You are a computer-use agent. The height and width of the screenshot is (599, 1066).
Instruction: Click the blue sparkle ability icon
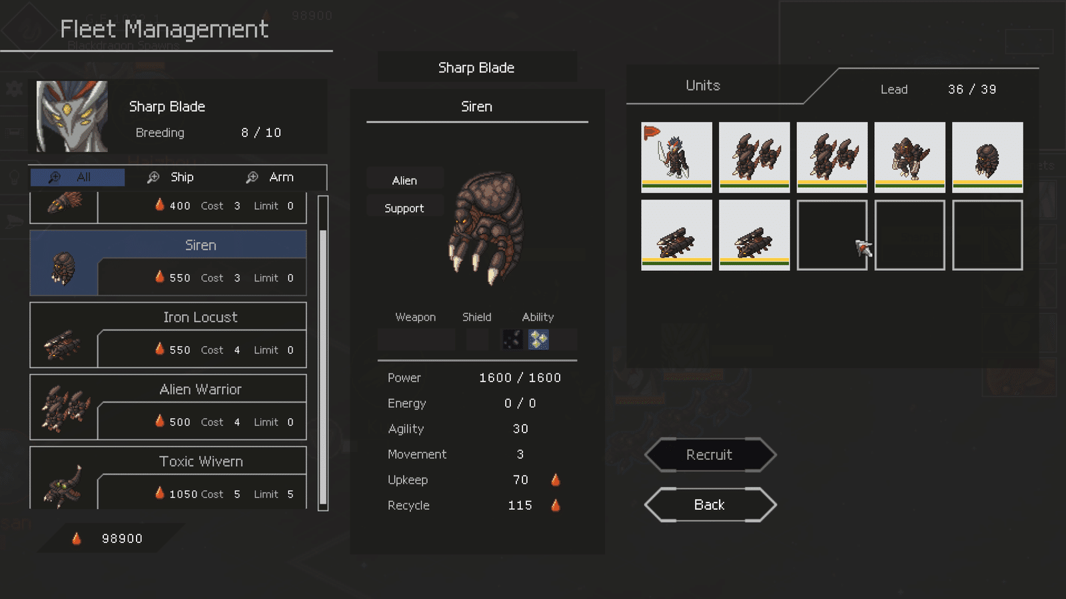click(x=538, y=339)
